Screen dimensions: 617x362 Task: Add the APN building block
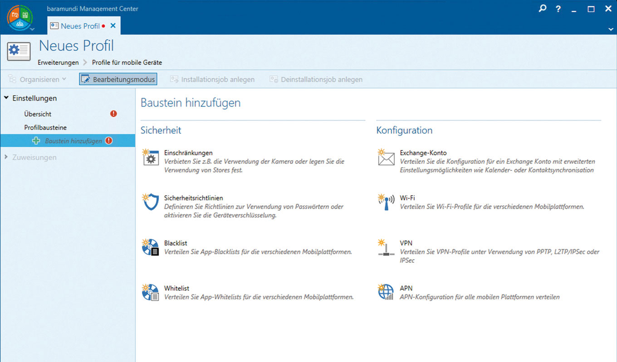(406, 288)
